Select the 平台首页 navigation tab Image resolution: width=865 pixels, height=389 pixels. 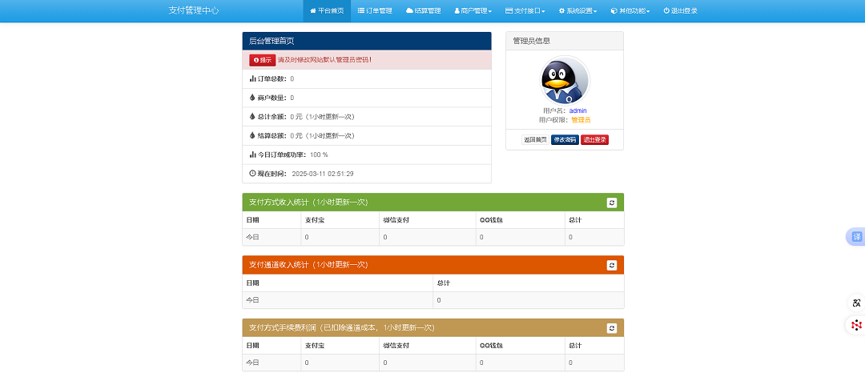[327, 11]
